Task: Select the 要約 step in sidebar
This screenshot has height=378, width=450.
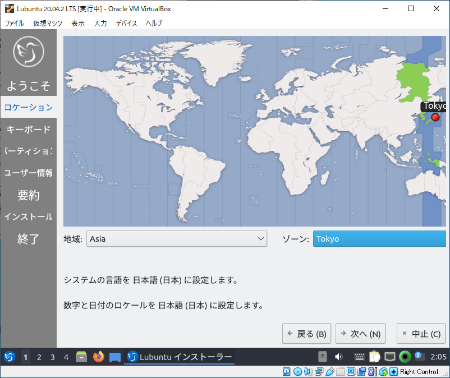Action: 29,195
